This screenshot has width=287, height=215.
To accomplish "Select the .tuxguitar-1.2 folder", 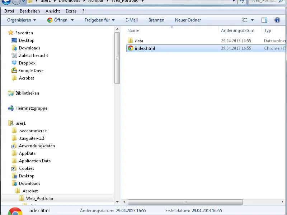I will [x=32, y=138].
